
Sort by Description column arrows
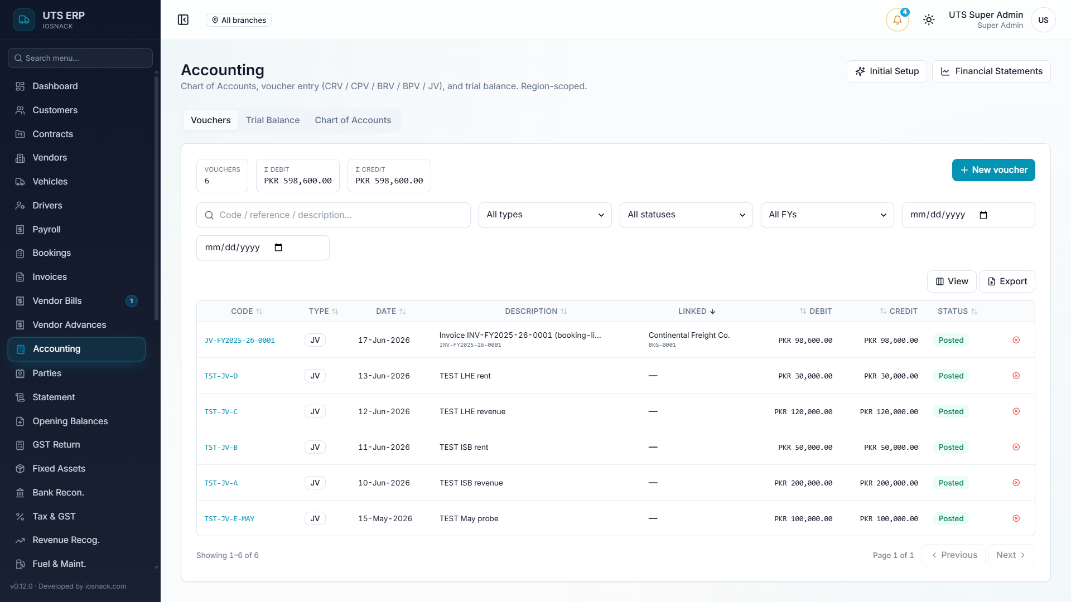(x=564, y=312)
